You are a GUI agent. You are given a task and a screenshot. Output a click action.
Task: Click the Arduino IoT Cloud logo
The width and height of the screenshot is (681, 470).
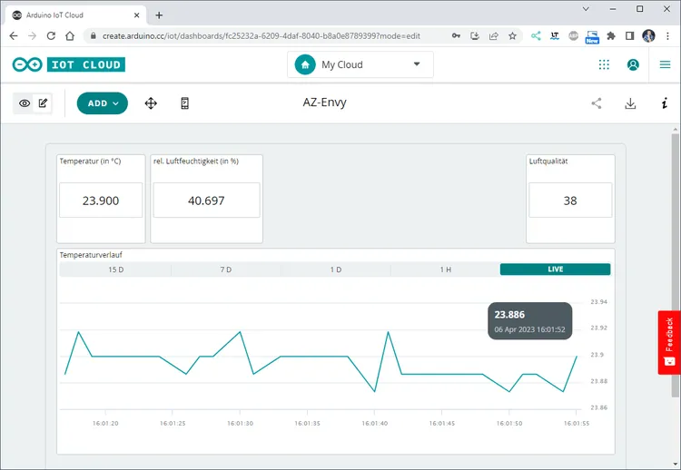68,64
